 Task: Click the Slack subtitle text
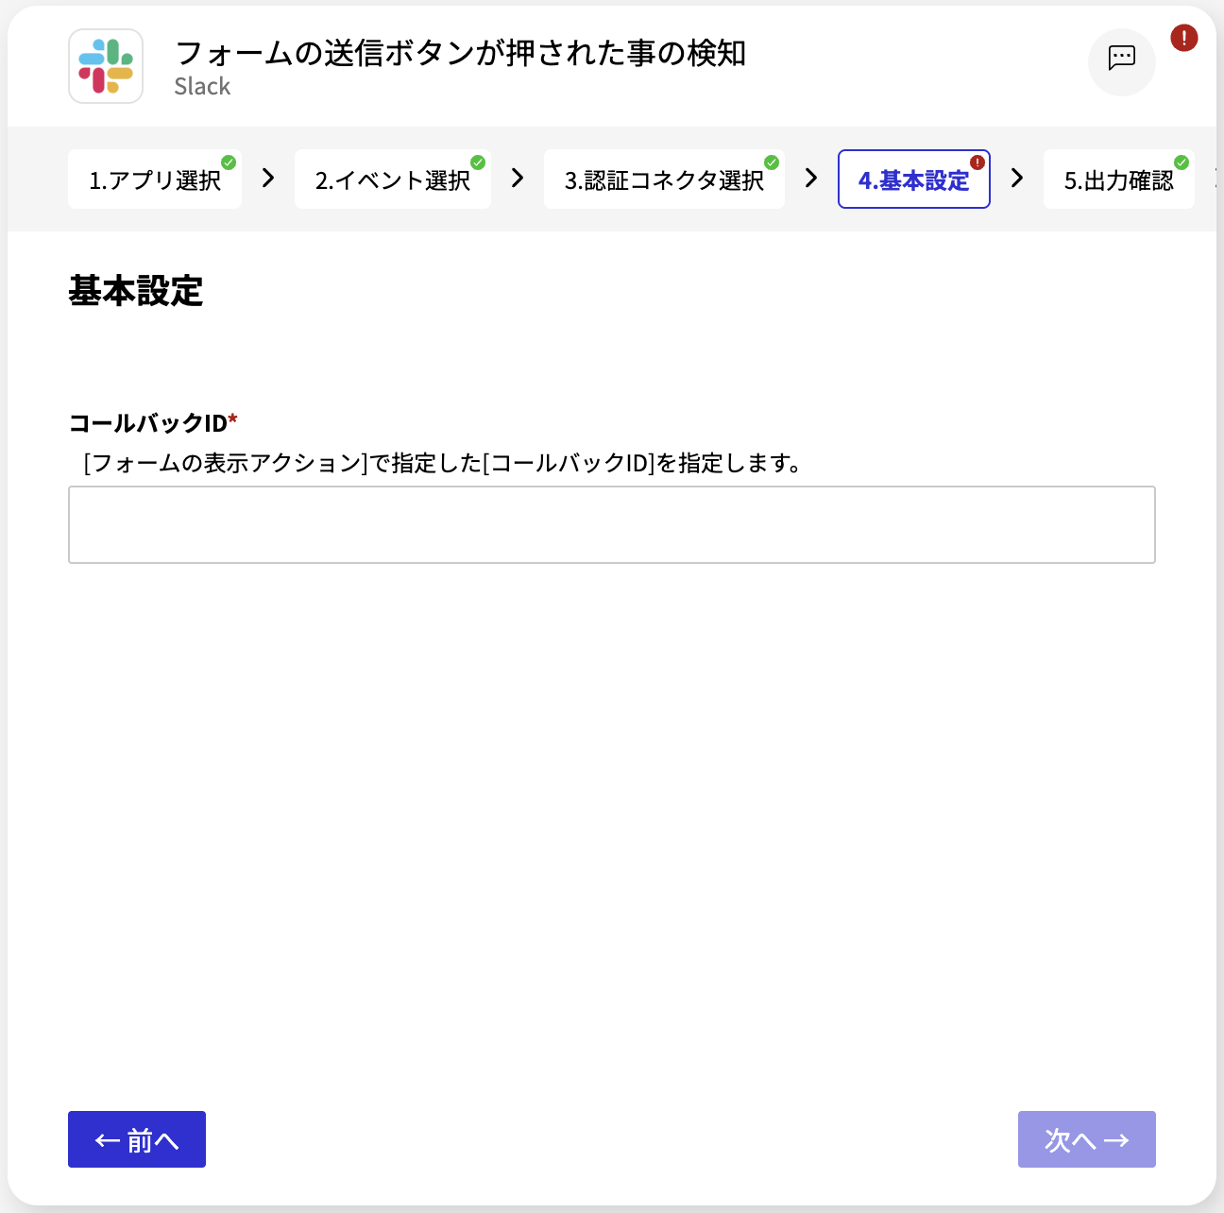tap(202, 86)
